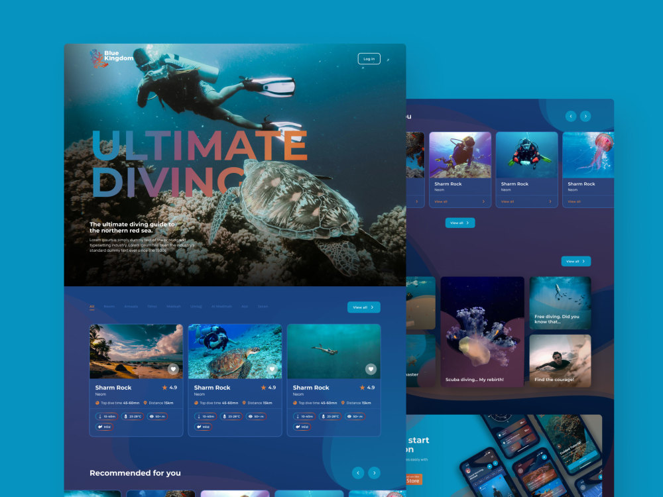Favorite the lone swimmer Sharm Rock card
663x497 pixels.
[371, 369]
